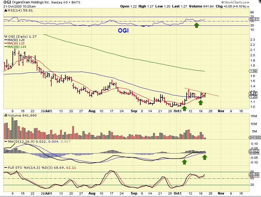261x197 pixels.
Task: Click the RSI(14) 58.81 legend text
Action: tap(20, 11)
